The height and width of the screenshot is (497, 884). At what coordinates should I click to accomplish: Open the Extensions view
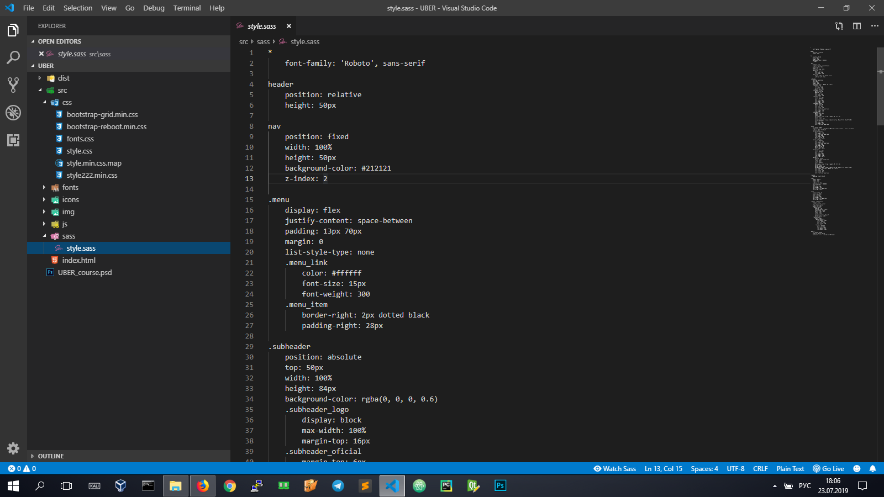13,140
